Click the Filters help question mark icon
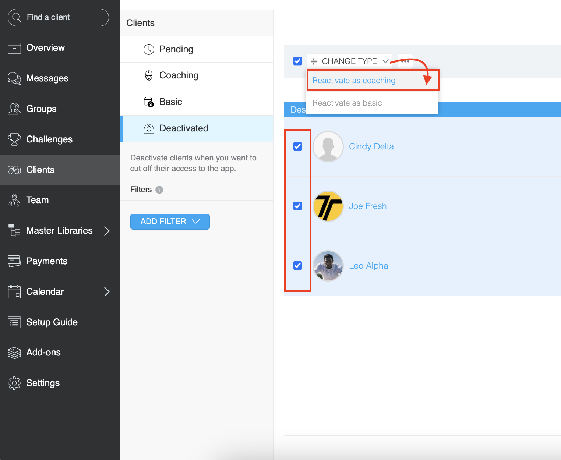561x460 pixels. tap(159, 190)
